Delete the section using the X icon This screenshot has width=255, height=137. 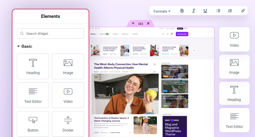pyautogui.click(x=148, y=23)
